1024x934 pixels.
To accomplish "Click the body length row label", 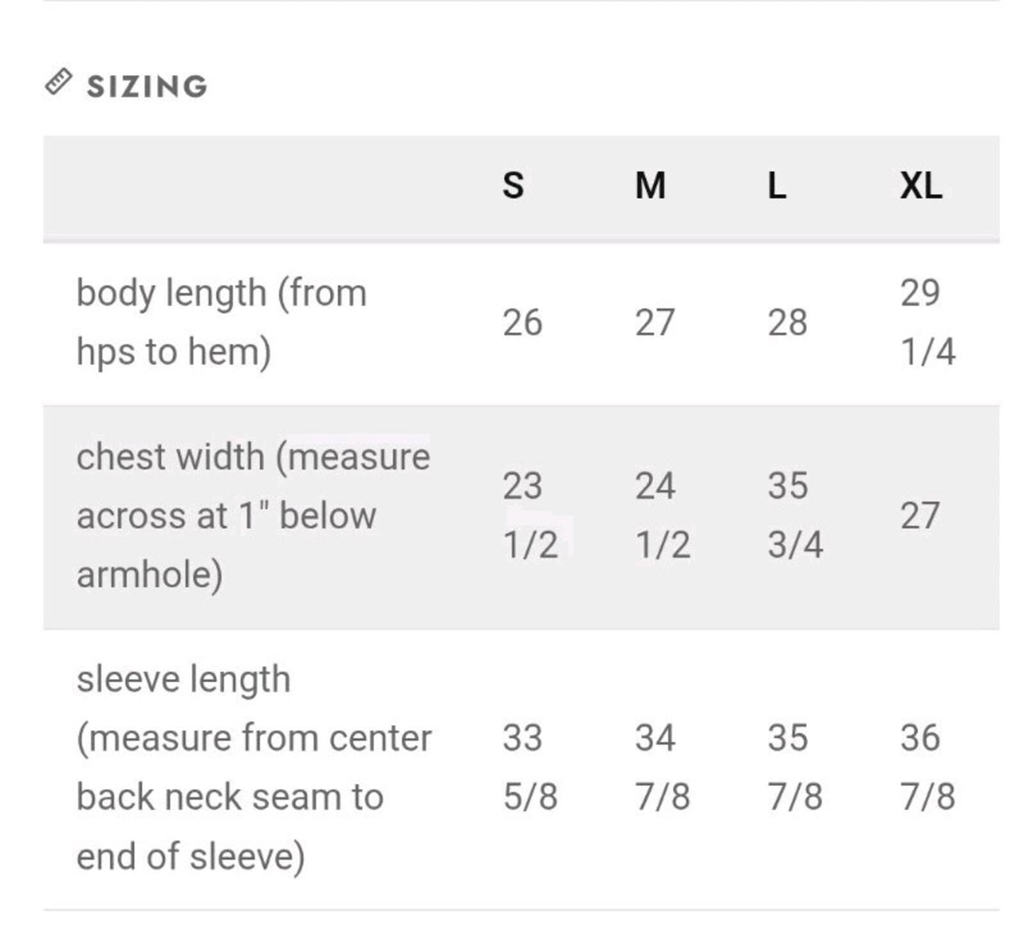I will [x=222, y=323].
